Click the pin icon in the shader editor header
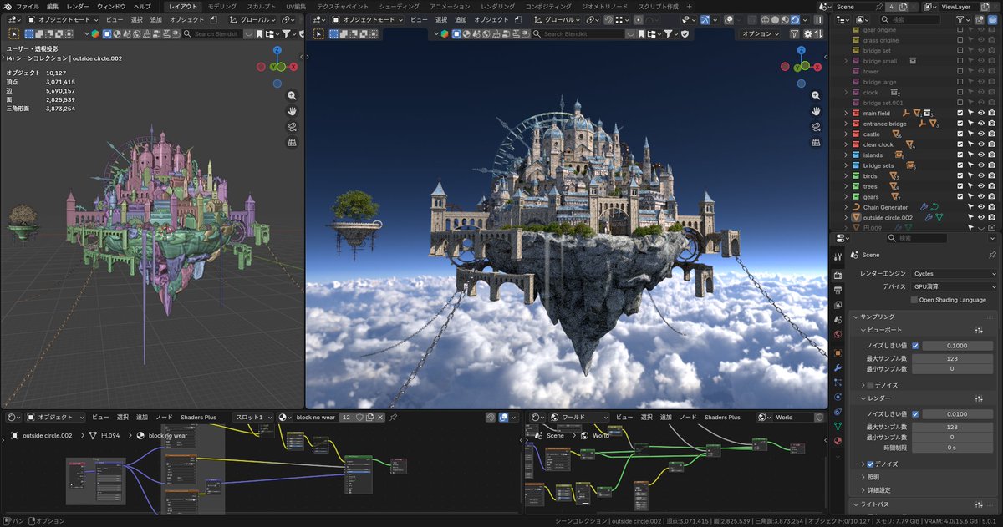 pyautogui.click(x=393, y=417)
